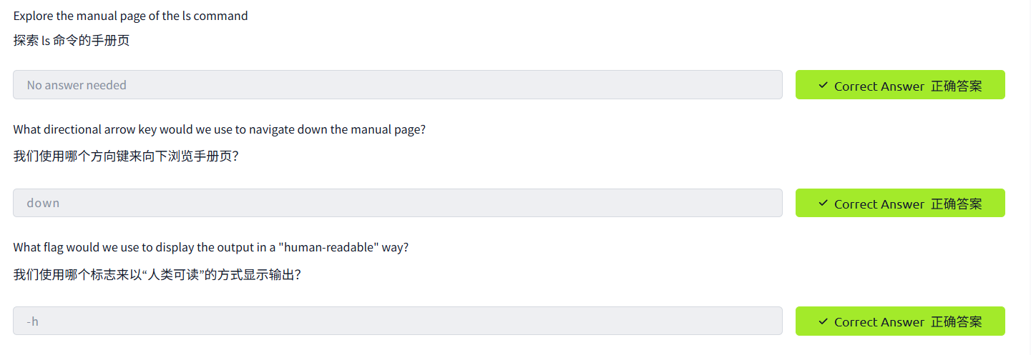Viewport: 1031px width, 355px height.
Task: Click '正确答案' label next to the '-h' answer
Action: 956,321
